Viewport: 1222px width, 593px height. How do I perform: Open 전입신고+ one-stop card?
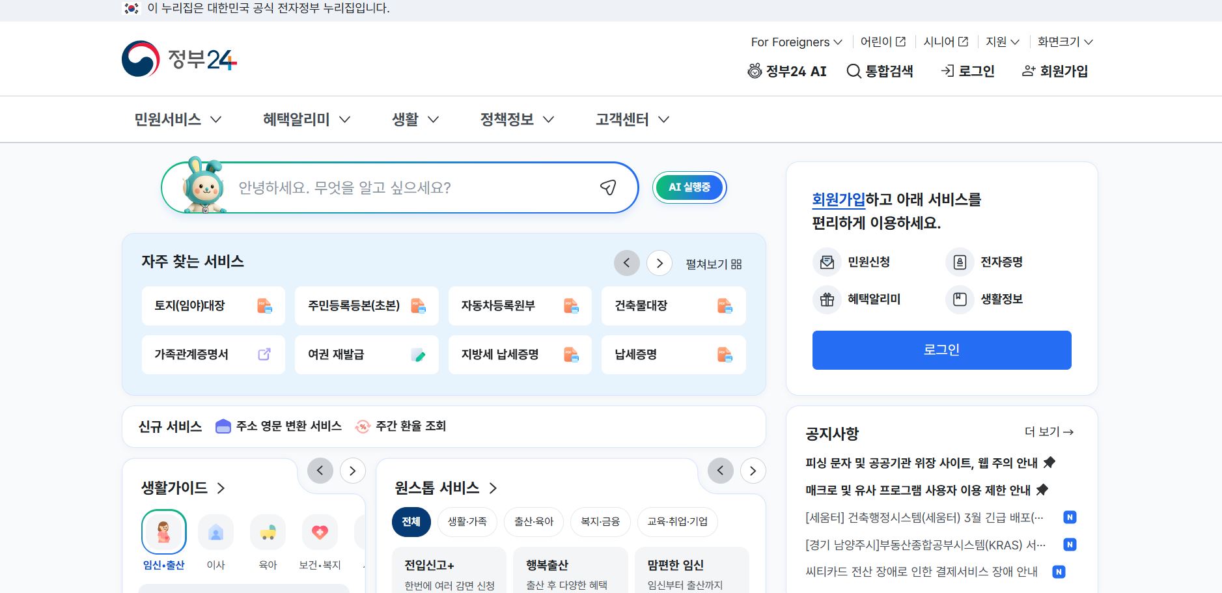(449, 570)
